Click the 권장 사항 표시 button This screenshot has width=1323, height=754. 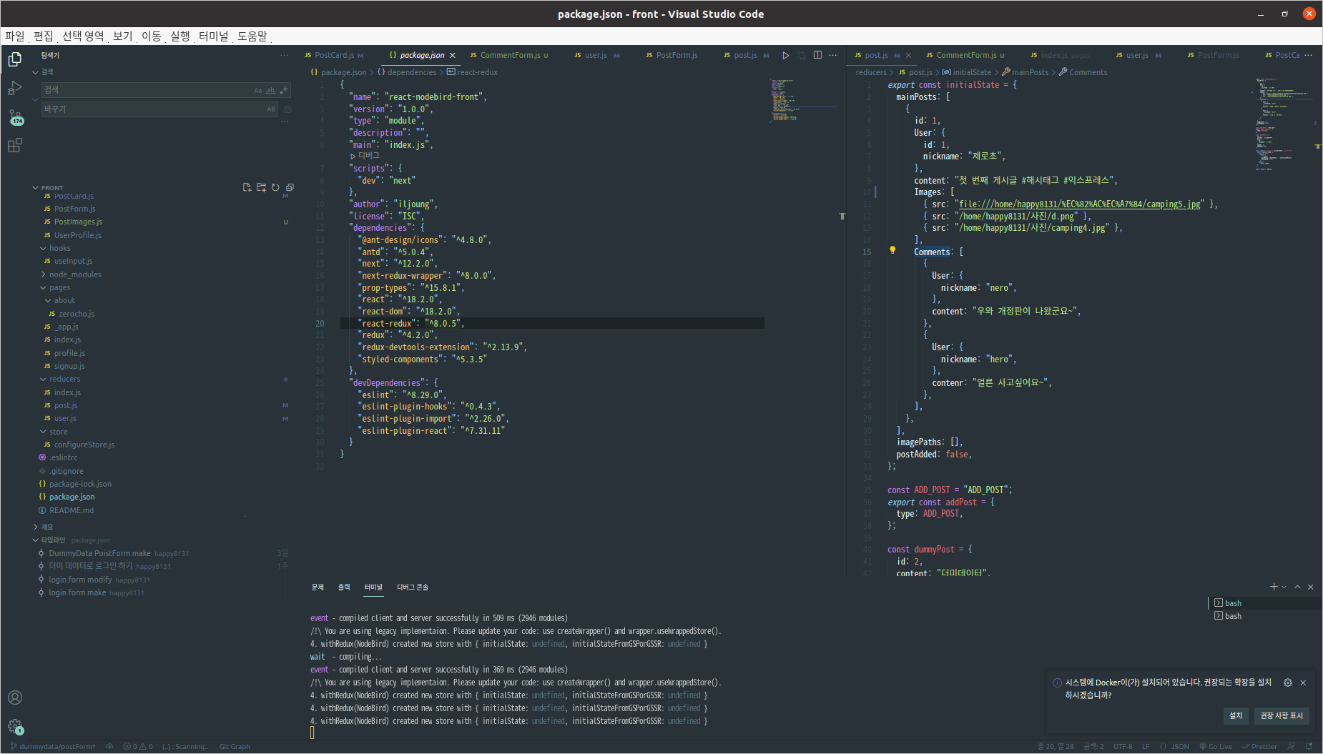[x=1282, y=715]
